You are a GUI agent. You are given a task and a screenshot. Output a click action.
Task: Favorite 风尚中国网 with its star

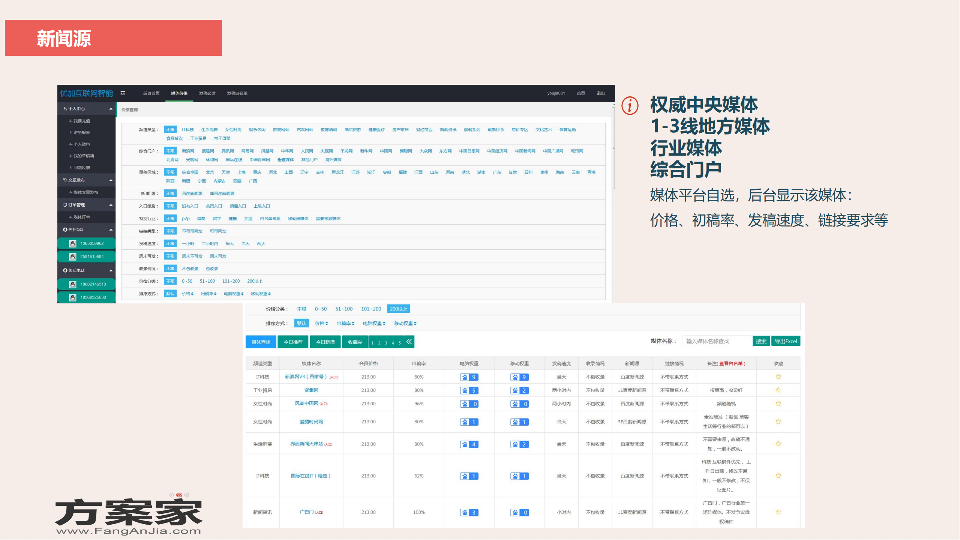coord(778,404)
